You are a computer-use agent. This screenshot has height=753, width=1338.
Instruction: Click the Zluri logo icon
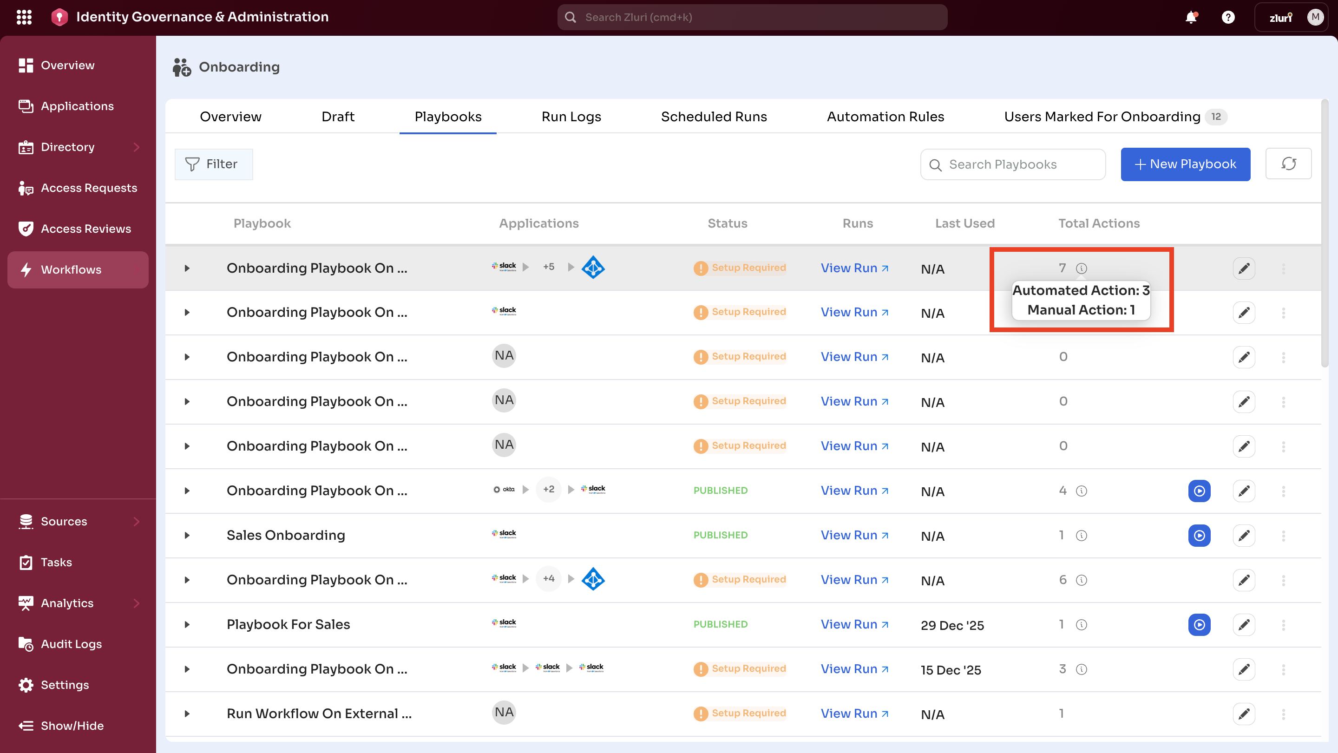pos(59,17)
